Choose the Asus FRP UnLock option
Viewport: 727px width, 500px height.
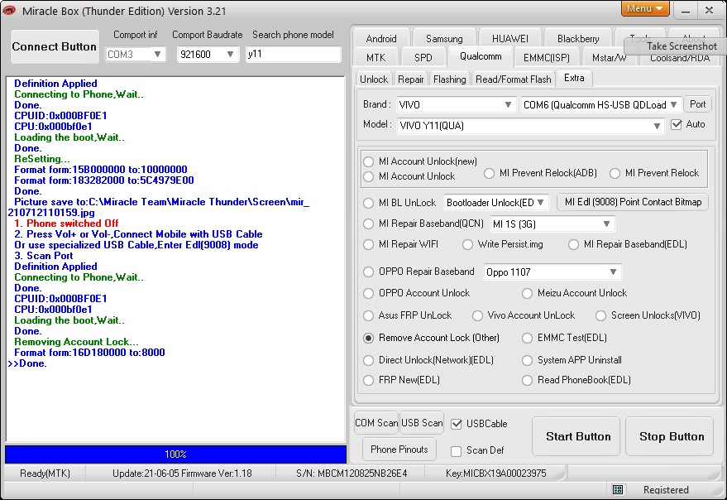(x=369, y=315)
